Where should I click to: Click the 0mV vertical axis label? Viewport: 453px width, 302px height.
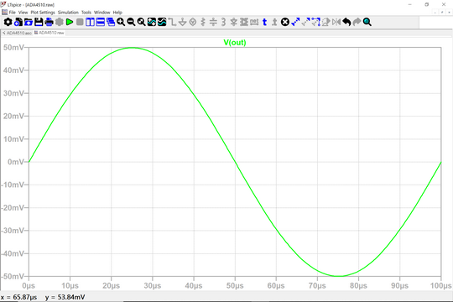(16, 162)
